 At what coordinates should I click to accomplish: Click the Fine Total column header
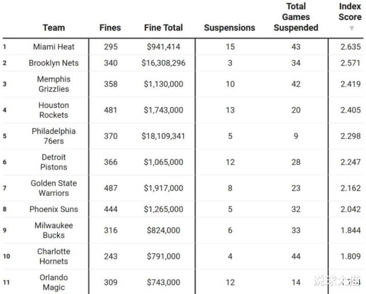tap(163, 28)
